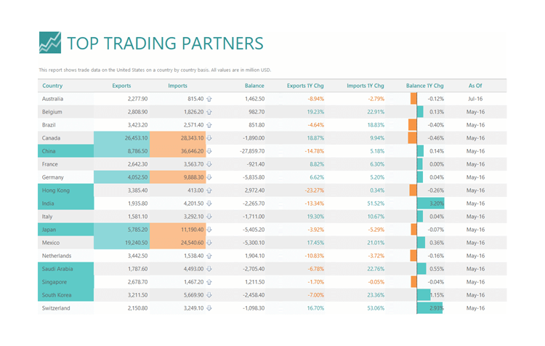Click the down arrow icon beside Mexico imports
The height and width of the screenshot is (346, 545).
209,243
